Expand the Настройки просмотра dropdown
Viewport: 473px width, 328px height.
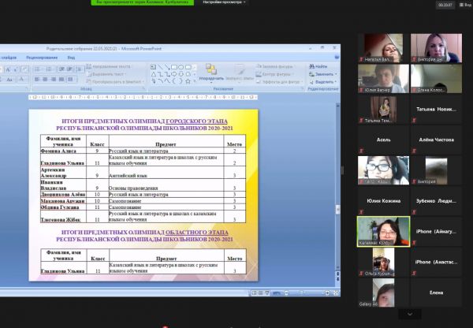(225, 3)
